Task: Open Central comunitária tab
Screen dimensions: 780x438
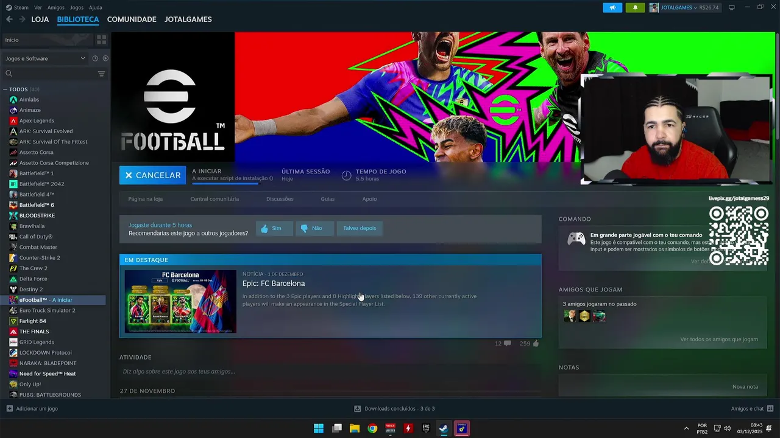Action: click(214, 199)
